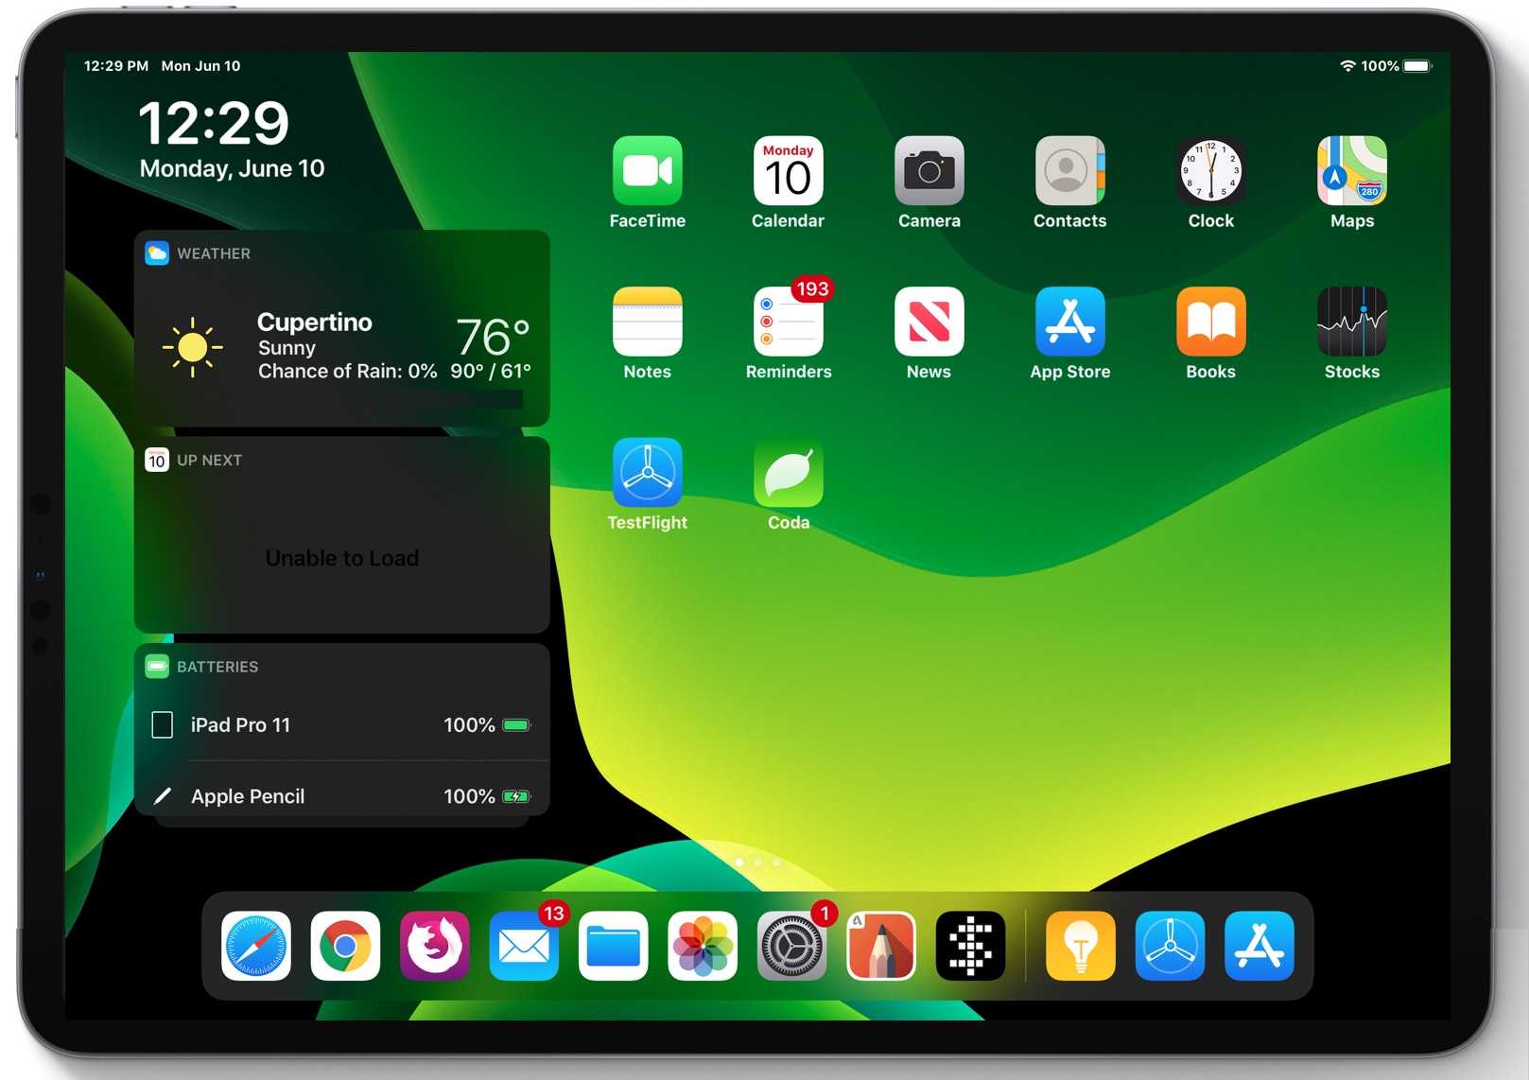
Task: Launch the Stocks app
Action: 1352,322
